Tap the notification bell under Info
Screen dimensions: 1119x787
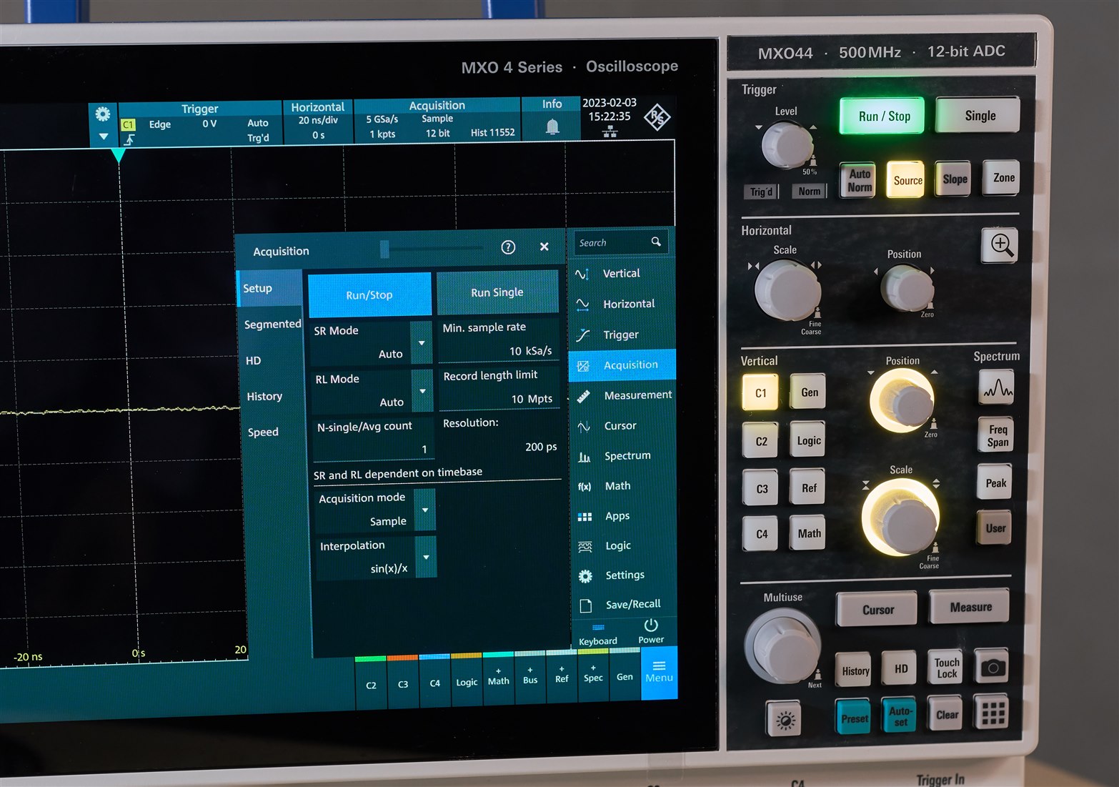[552, 127]
